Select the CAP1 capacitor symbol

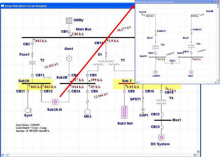[x=143, y=110]
